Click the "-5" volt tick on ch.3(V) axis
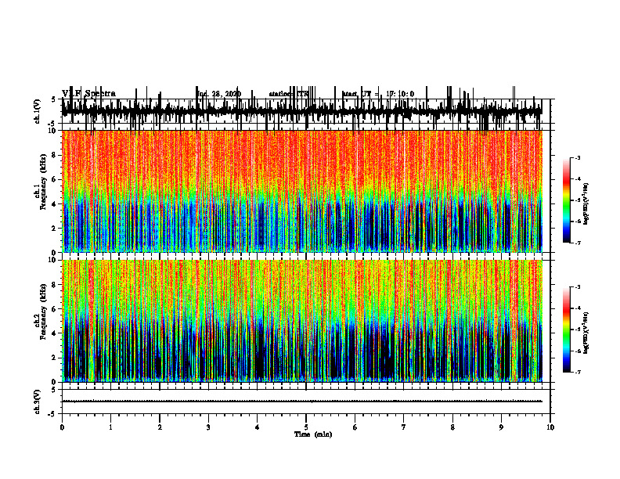The image size is (620, 479). point(52,414)
